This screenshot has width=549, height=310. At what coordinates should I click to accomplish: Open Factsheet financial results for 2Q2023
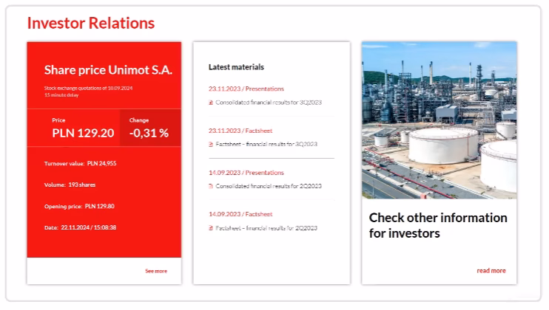(x=266, y=228)
